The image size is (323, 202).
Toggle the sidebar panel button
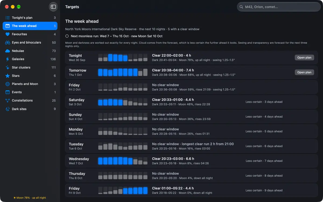tap(53, 7)
